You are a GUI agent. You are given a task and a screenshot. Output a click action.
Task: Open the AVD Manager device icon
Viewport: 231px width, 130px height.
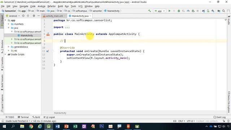(x=208, y=11)
